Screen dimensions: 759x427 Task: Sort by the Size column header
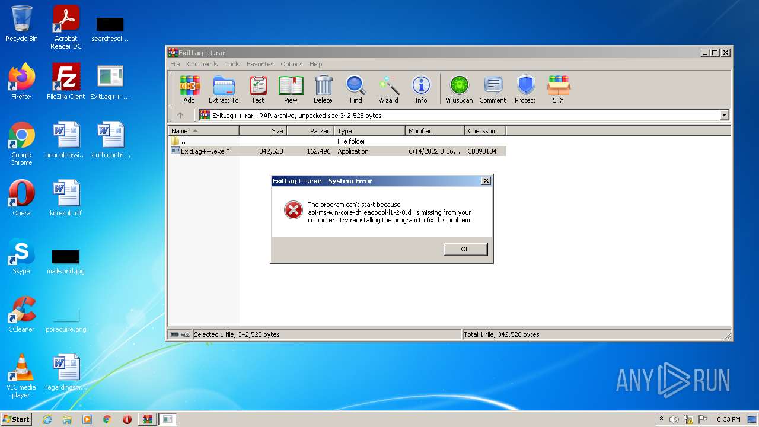click(x=263, y=131)
